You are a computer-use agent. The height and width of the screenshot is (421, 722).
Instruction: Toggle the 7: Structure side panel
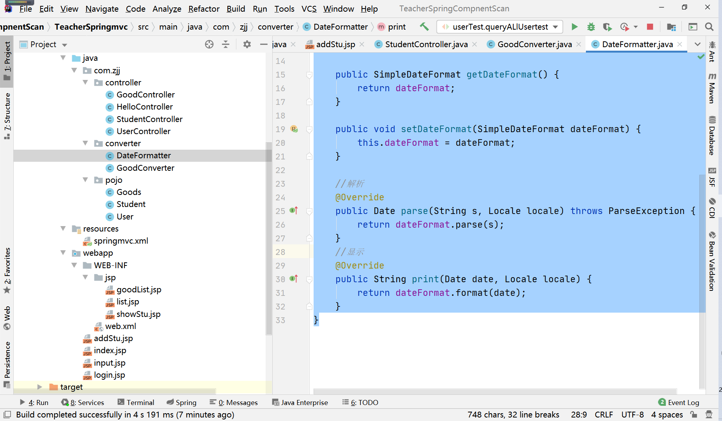click(7, 116)
